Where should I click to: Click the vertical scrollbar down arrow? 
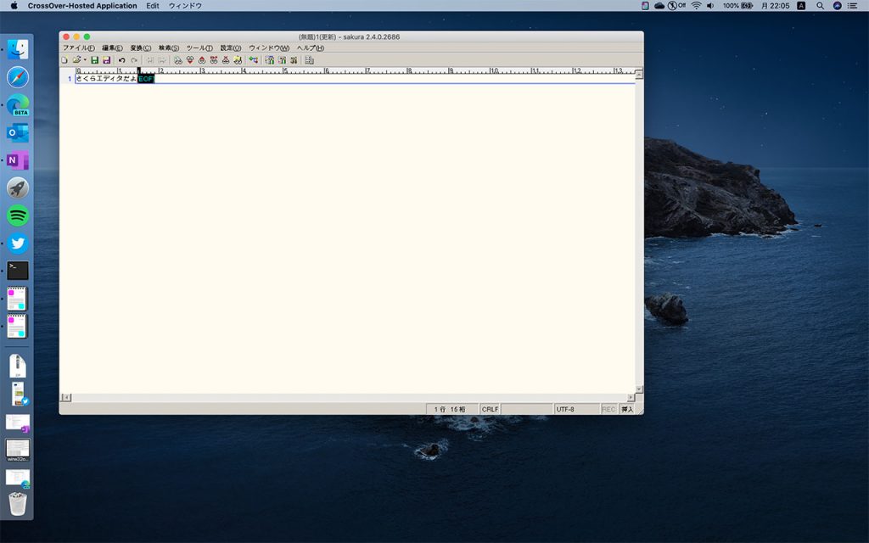click(x=639, y=389)
